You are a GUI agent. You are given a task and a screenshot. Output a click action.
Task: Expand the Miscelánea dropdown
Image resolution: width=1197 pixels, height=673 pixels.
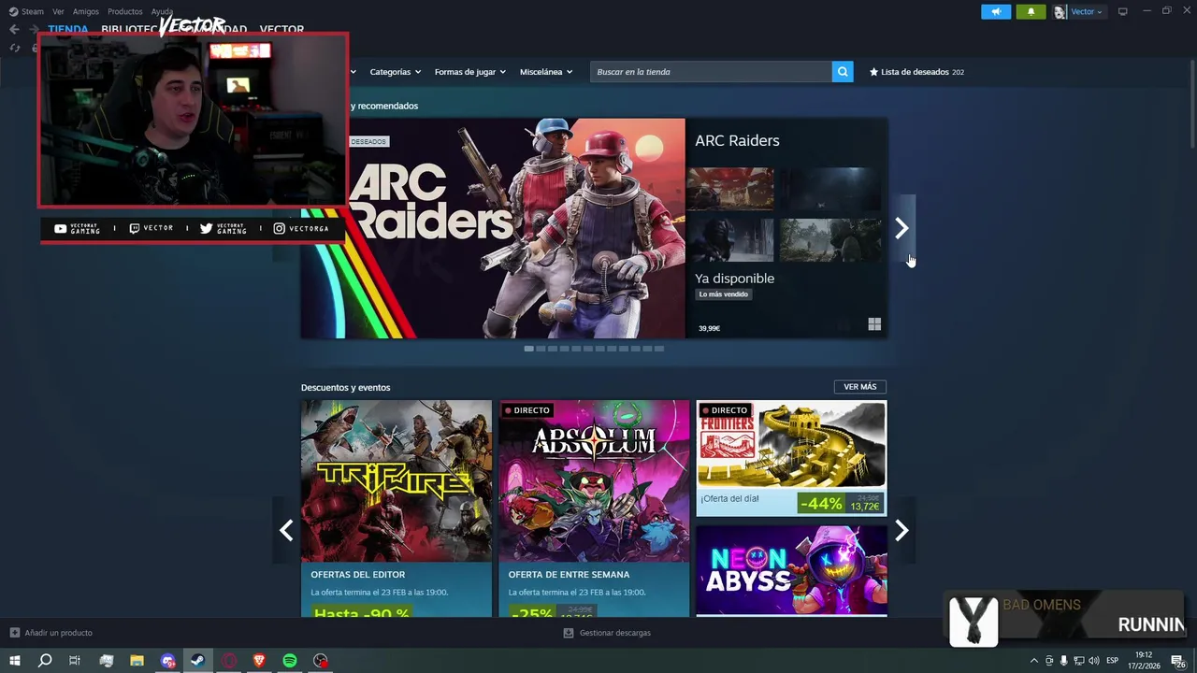[x=546, y=72]
